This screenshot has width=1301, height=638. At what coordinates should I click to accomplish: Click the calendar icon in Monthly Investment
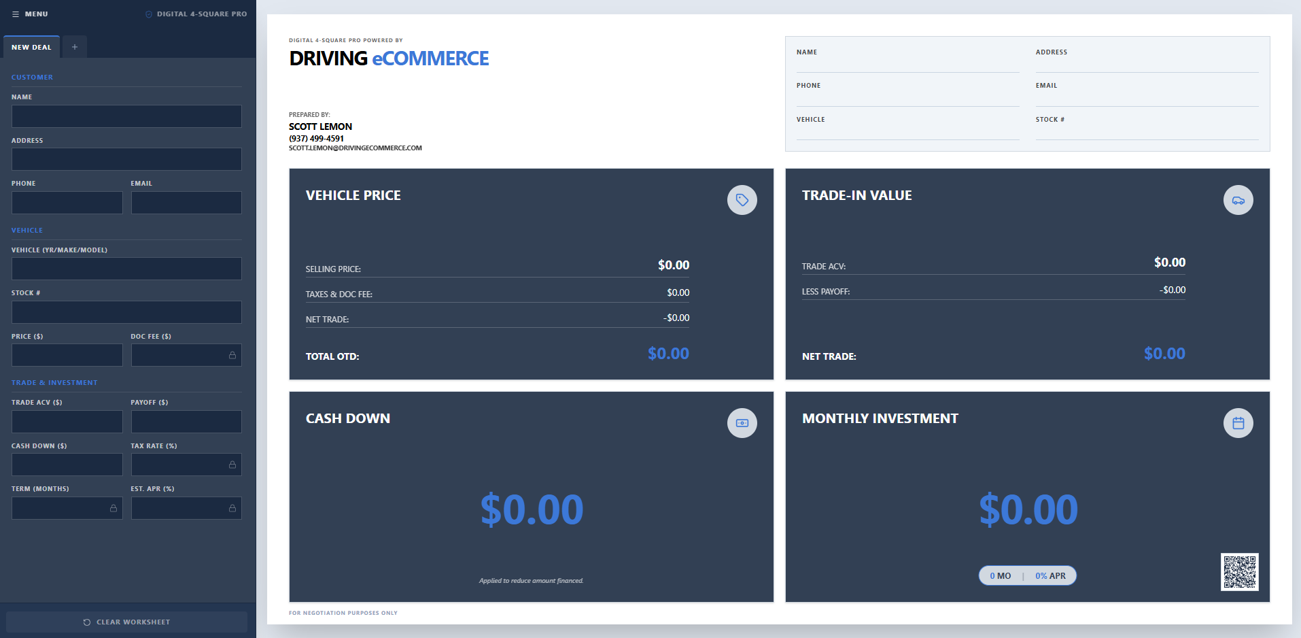1238,423
